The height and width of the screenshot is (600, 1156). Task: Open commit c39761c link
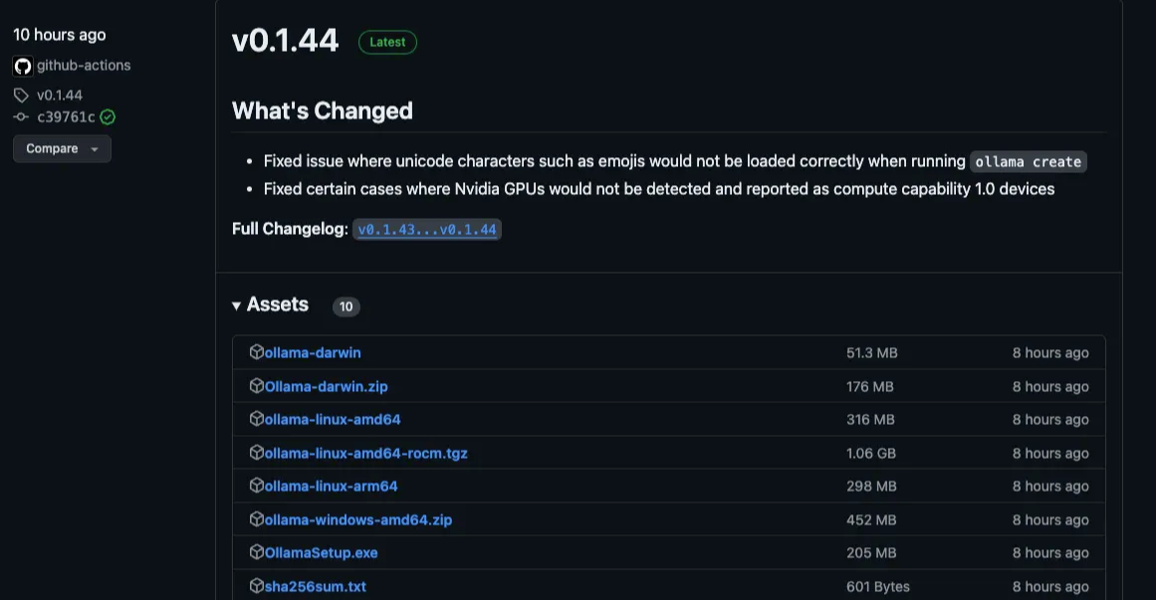66,116
